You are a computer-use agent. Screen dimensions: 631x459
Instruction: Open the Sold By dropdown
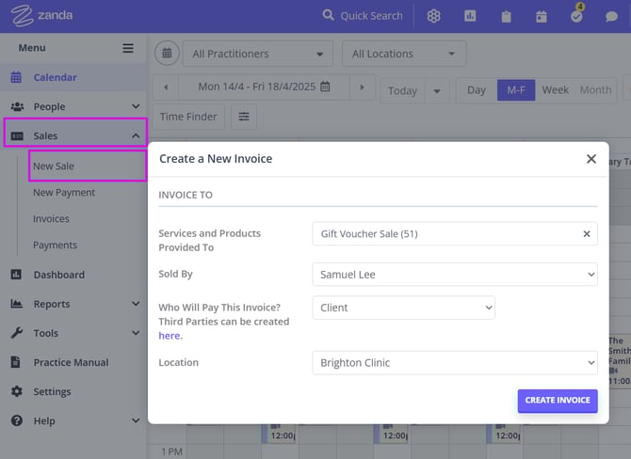454,275
